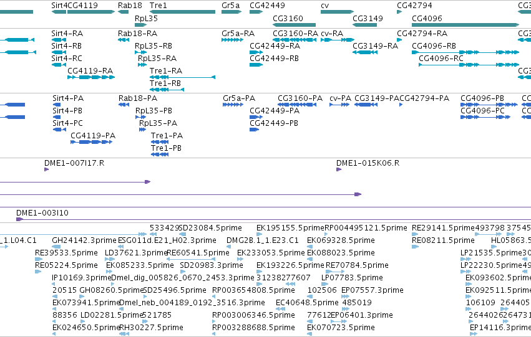
Task: Click the CG4119 gene bar
Action: 91,12
